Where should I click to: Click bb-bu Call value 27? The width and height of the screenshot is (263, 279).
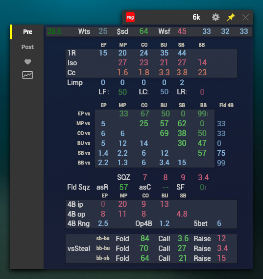pos(182,249)
